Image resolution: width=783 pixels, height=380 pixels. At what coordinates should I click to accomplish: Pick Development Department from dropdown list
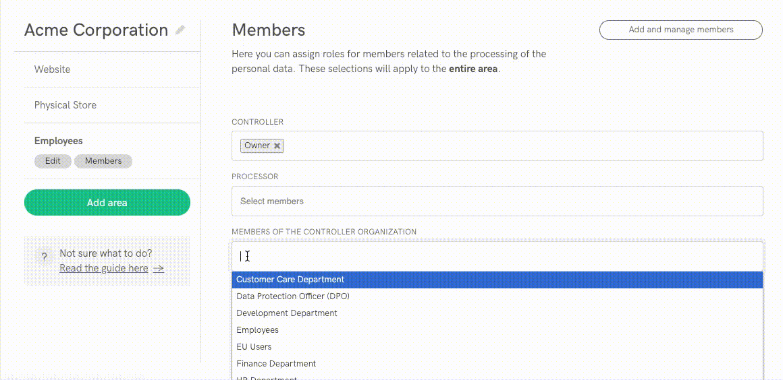click(287, 313)
